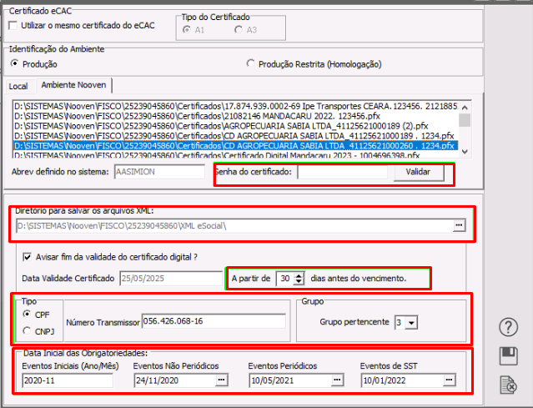Click the floppy disk save icon
Image resolution: width=533 pixels, height=408 pixels.
click(x=508, y=356)
